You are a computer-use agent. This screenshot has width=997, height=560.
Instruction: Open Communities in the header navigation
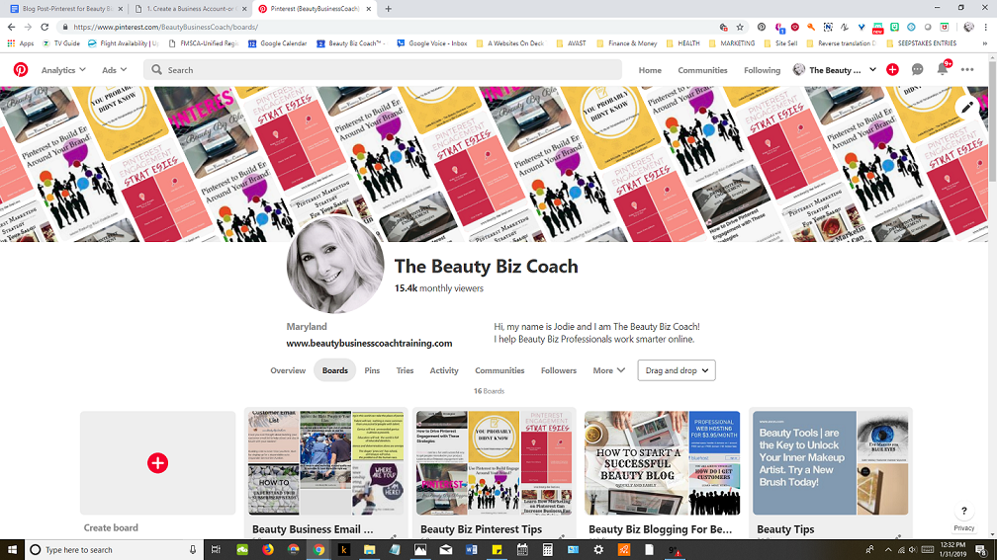(702, 70)
